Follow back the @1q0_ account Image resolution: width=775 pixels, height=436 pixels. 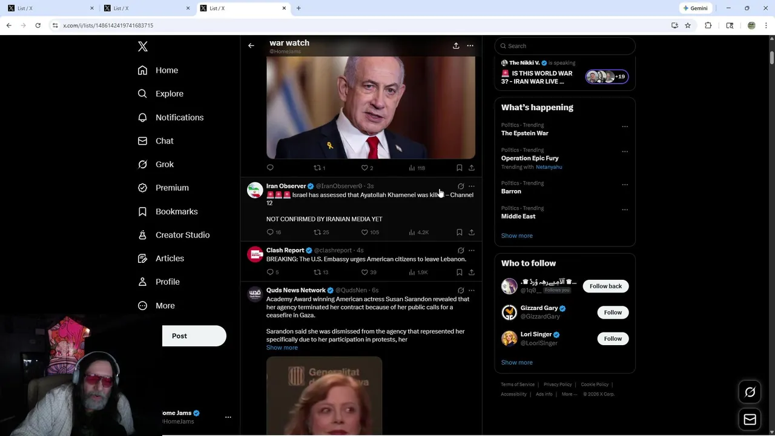click(x=605, y=286)
